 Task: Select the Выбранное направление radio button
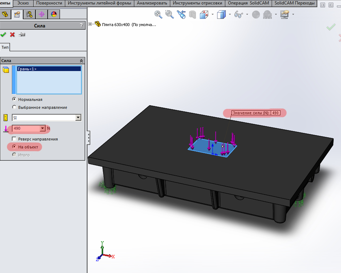pos(14,107)
